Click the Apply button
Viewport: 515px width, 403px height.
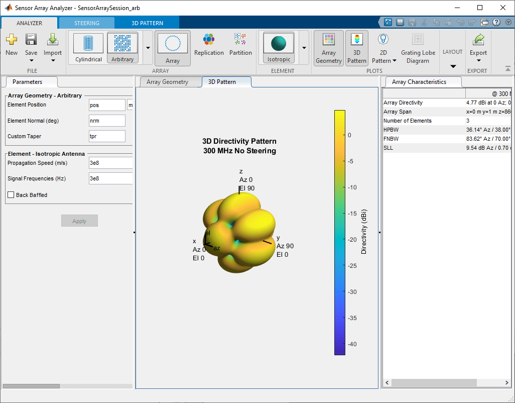79,221
